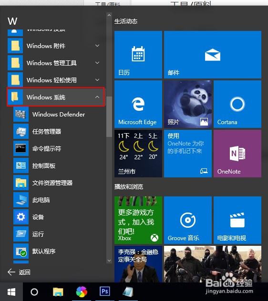
Task: Open the Groove 音乐 tile
Action: (x=188, y=220)
